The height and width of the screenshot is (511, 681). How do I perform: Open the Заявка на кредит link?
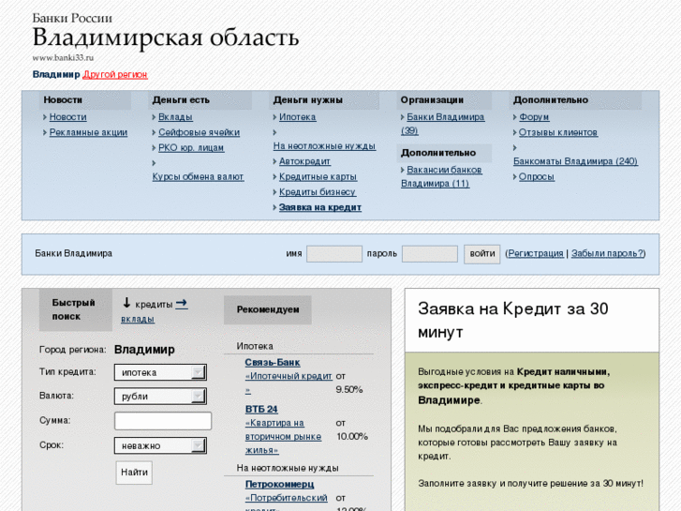pos(319,207)
